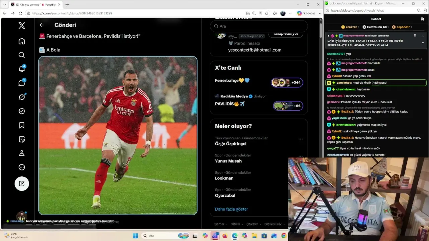429x241 pixels.
Task: Open the Gizlilik footer link
Action: [x=235, y=224]
